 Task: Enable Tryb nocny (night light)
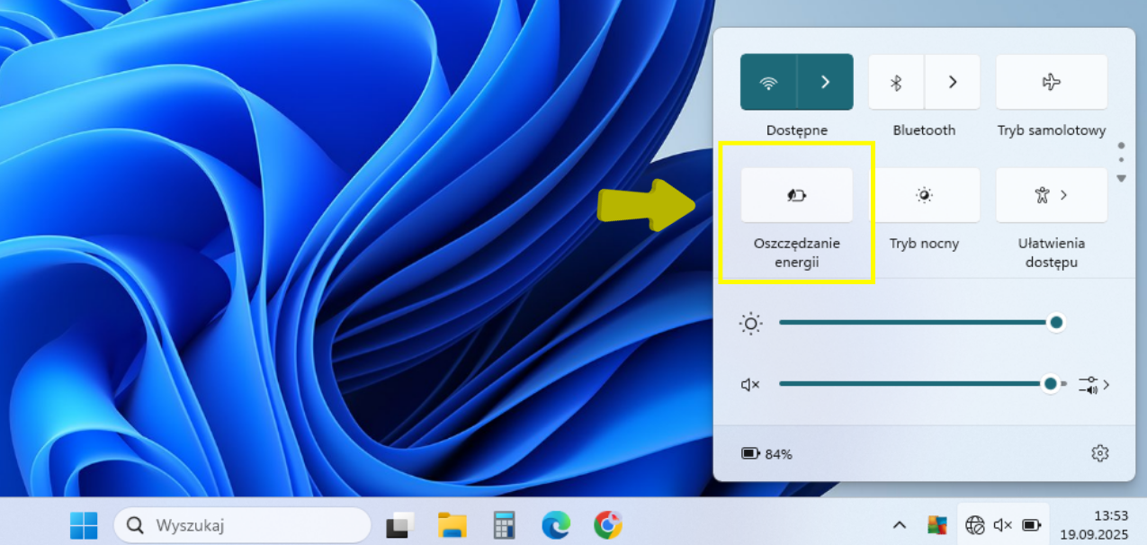coord(924,195)
